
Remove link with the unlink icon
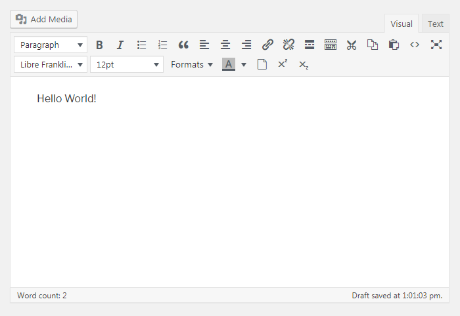[288, 45]
